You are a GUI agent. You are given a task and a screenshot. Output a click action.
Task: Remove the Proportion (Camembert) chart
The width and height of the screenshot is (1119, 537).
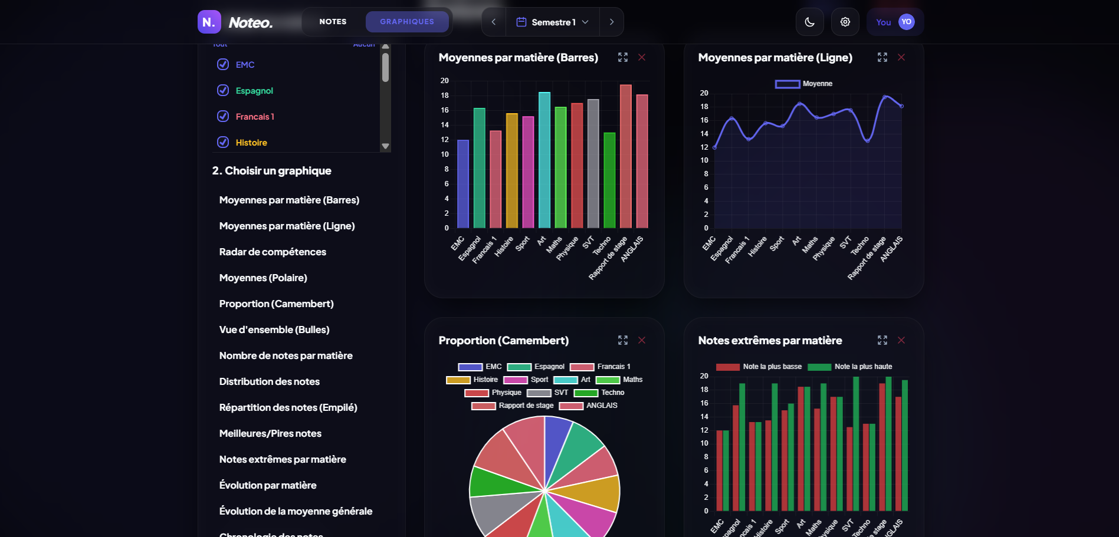[x=642, y=340]
